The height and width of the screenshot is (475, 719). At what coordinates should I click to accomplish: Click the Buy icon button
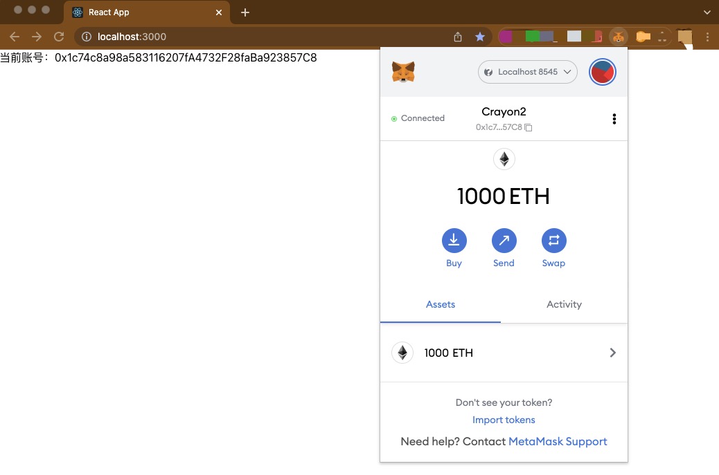click(454, 240)
